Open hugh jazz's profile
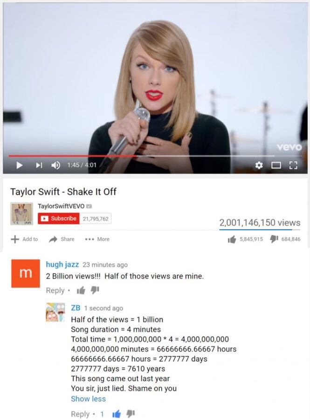 point(62,264)
